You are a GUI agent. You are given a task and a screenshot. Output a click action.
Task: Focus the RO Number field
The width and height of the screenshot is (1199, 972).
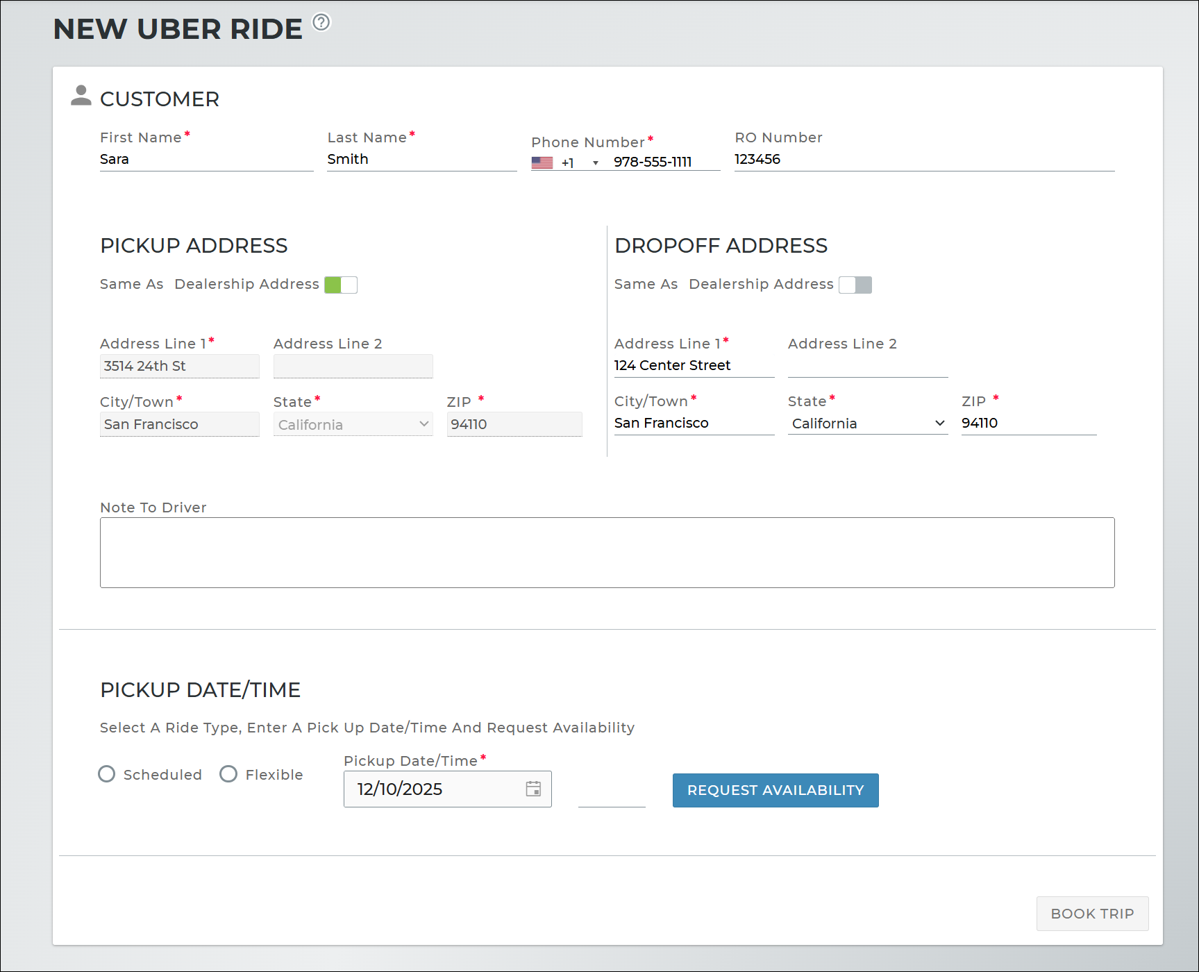(x=923, y=160)
